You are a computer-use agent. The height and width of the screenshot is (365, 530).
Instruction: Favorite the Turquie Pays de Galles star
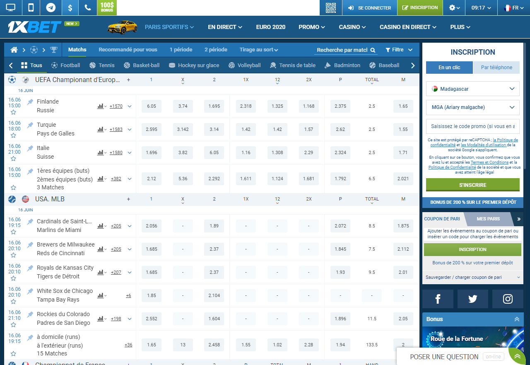[13, 135]
